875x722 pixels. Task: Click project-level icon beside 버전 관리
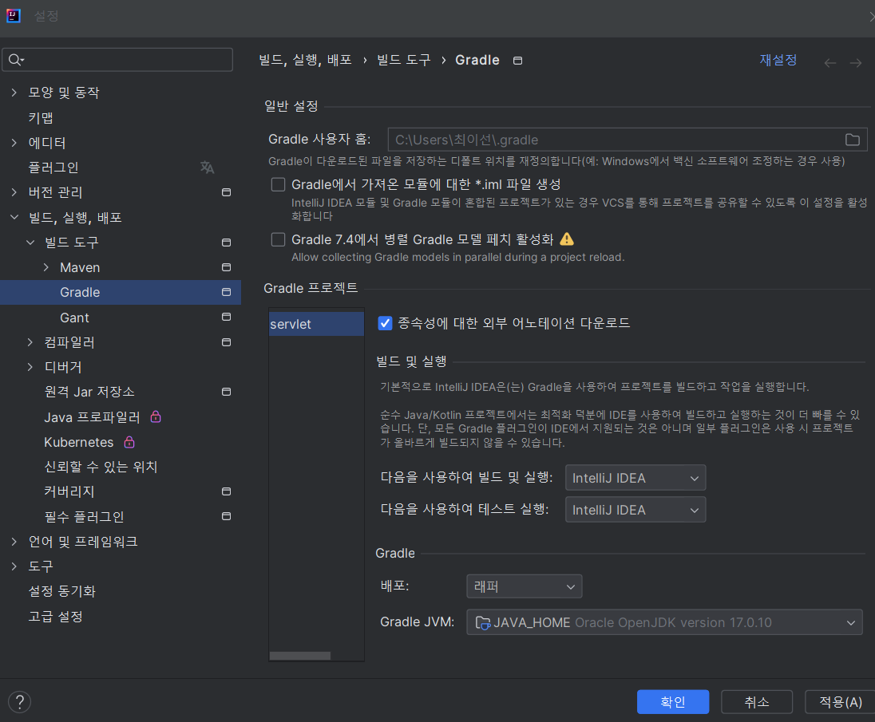pos(226,192)
